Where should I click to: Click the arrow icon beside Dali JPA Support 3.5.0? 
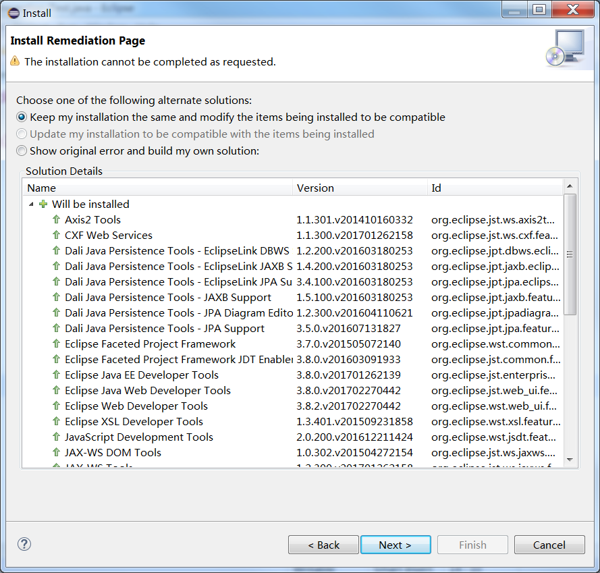coord(56,328)
